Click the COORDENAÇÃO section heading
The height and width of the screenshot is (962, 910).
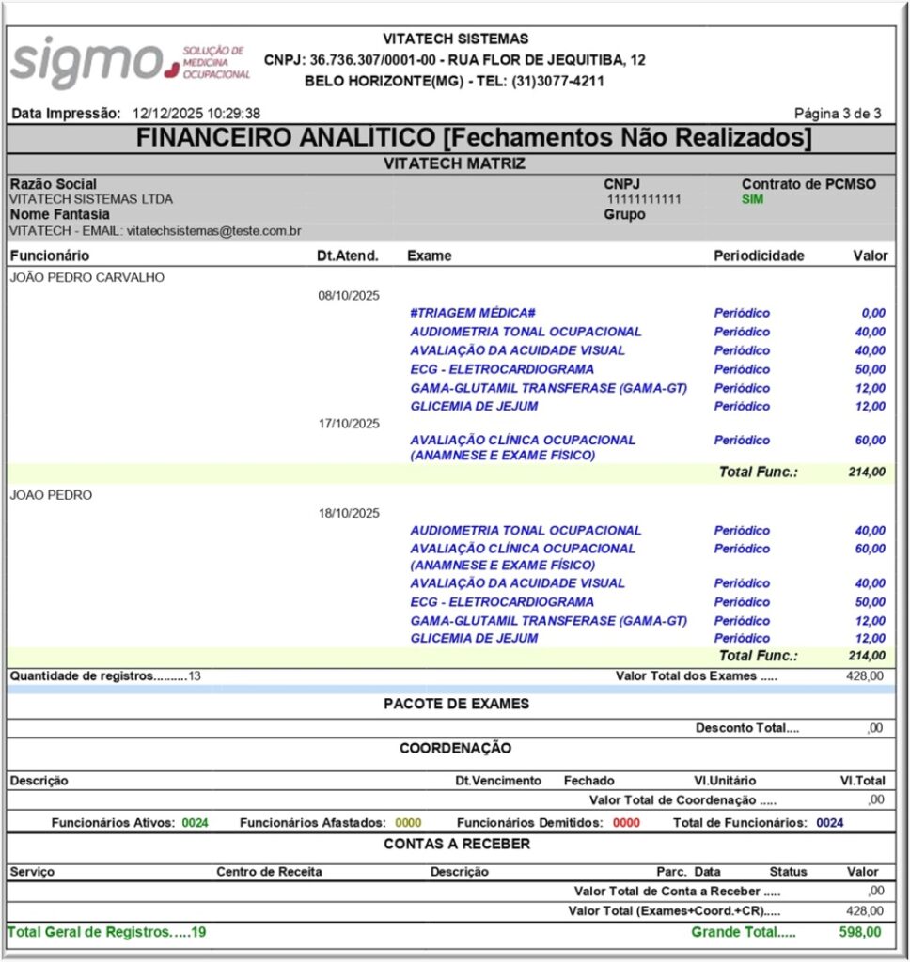(x=455, y=749)
